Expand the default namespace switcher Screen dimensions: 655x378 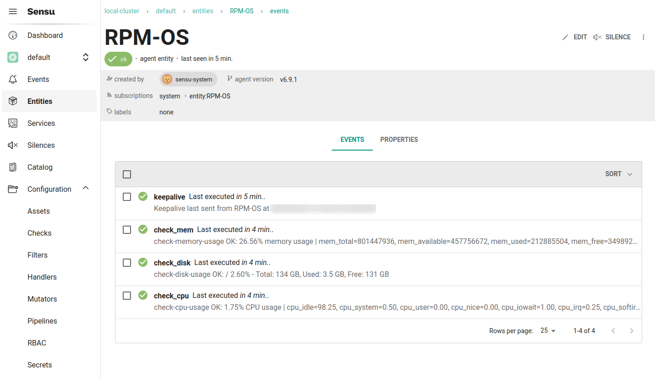[86, 57]
